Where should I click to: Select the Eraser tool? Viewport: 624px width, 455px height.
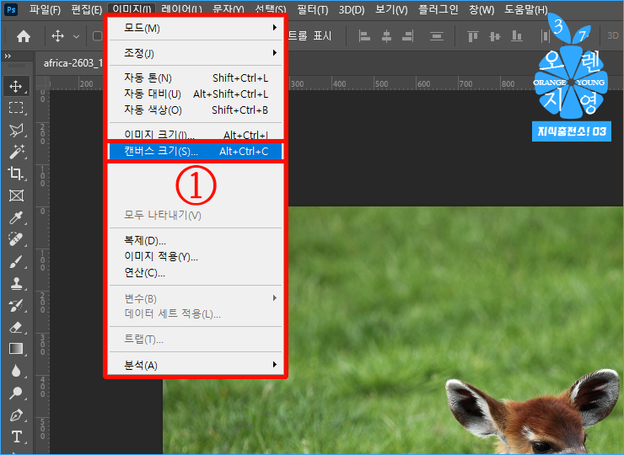point(16,327)
